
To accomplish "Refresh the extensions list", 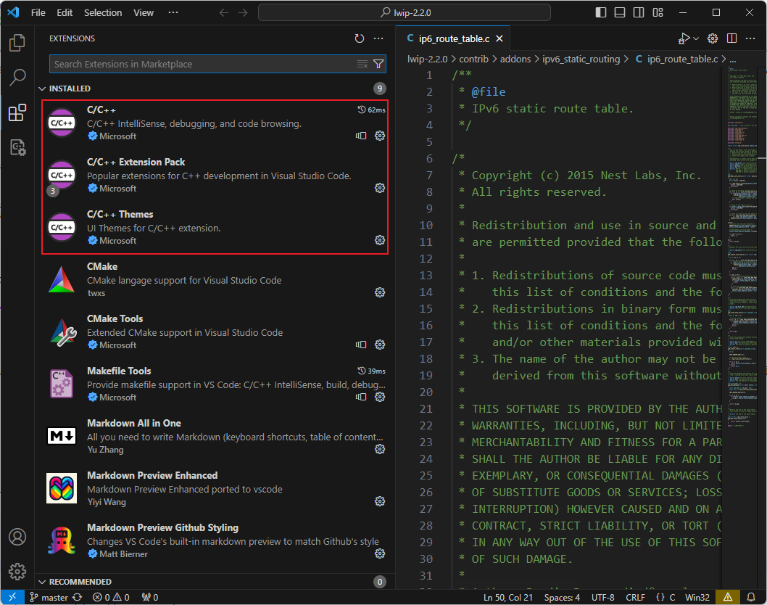I will point(360,38).
